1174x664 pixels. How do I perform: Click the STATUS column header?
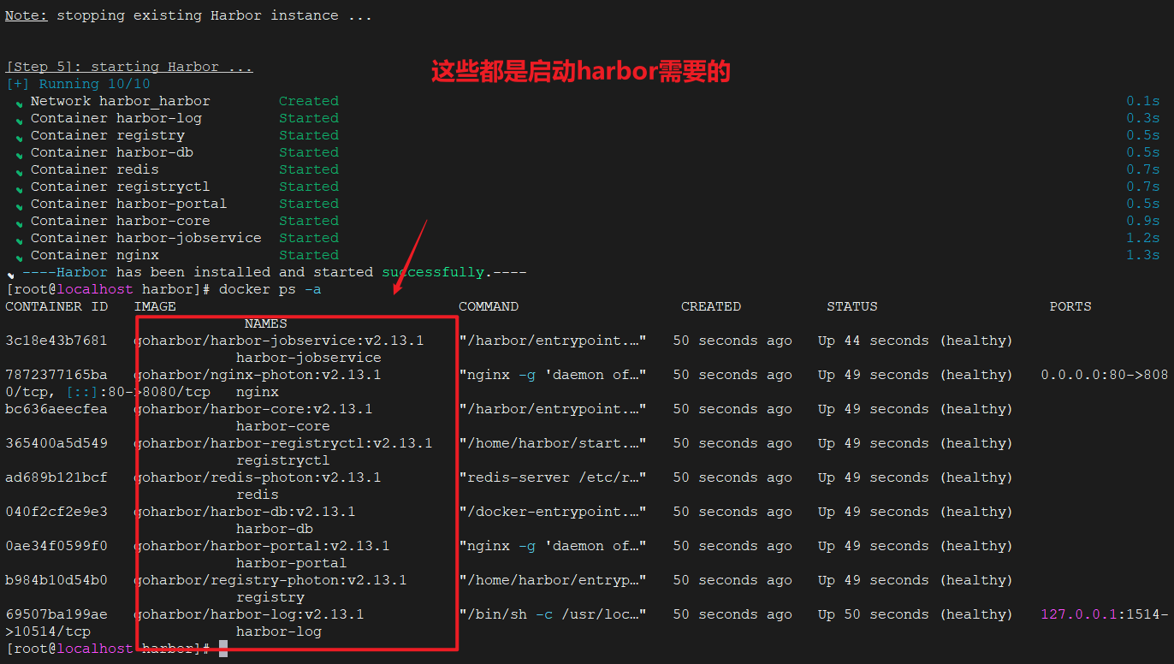[851, 306]
